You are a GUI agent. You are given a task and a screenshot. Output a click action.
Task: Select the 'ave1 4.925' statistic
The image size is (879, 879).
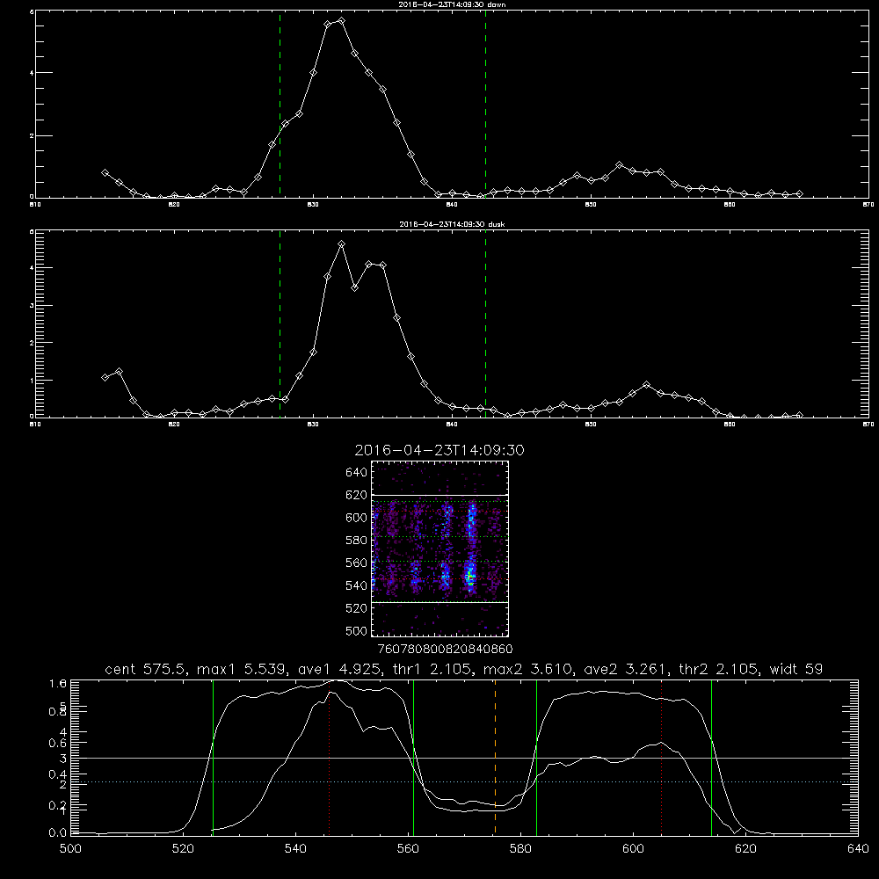coord(339,669)
